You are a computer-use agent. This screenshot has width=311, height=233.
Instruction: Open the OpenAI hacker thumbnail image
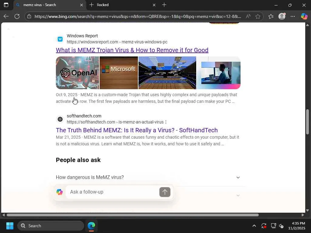pyautogui.click(x=77, y=73)
